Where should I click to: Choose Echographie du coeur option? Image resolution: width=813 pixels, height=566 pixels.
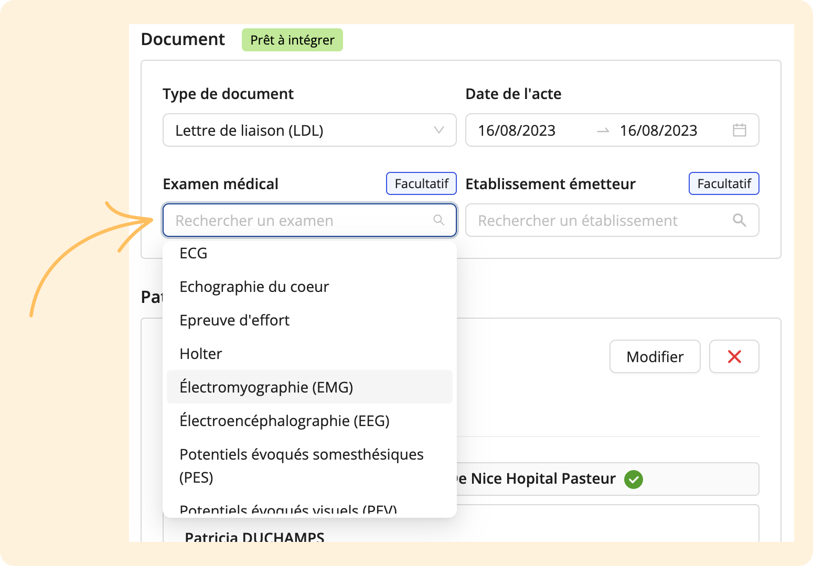309,287
